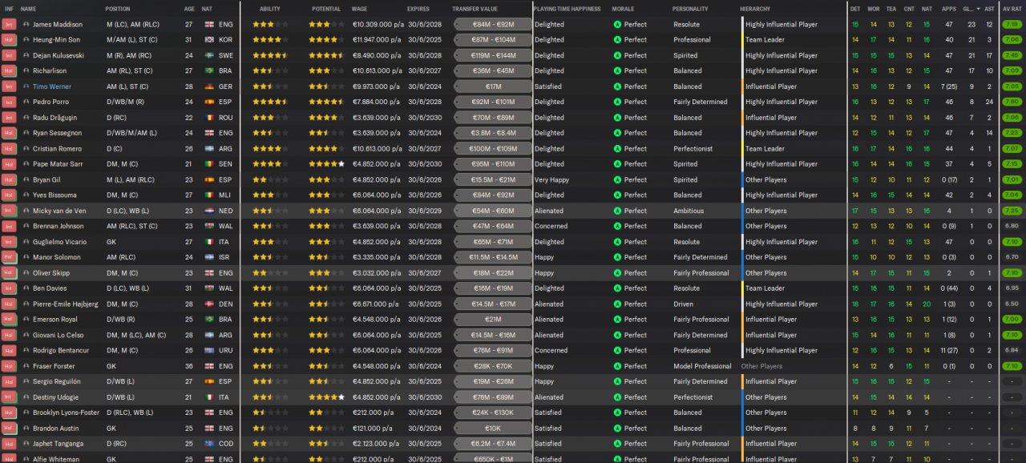1026x463 pixels.
Task: Sort by the Hierarchy column header
Action: pos(755,8)
